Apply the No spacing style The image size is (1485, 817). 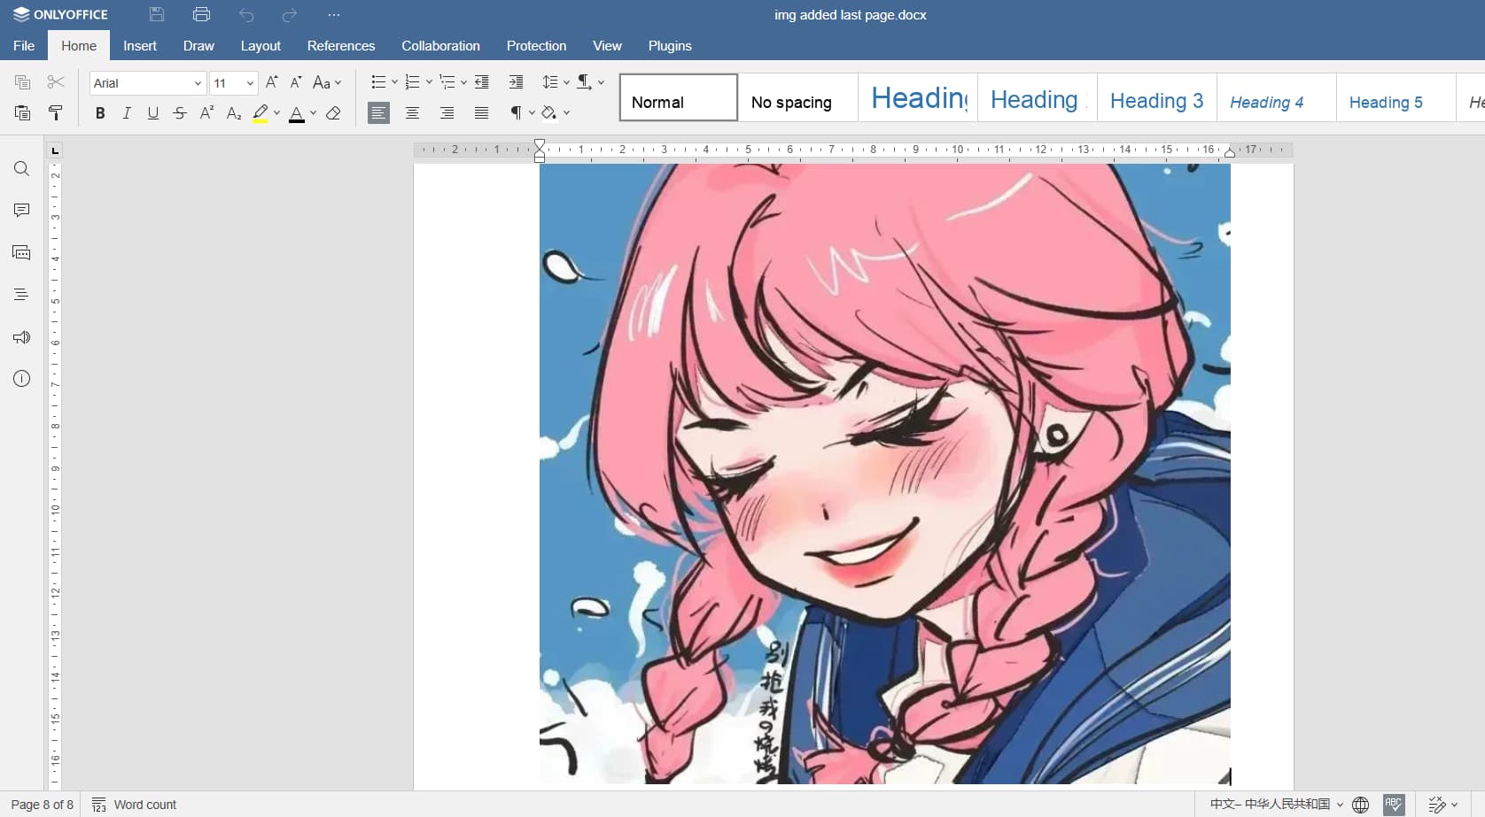pyautogui.click(x=798, y=97)
